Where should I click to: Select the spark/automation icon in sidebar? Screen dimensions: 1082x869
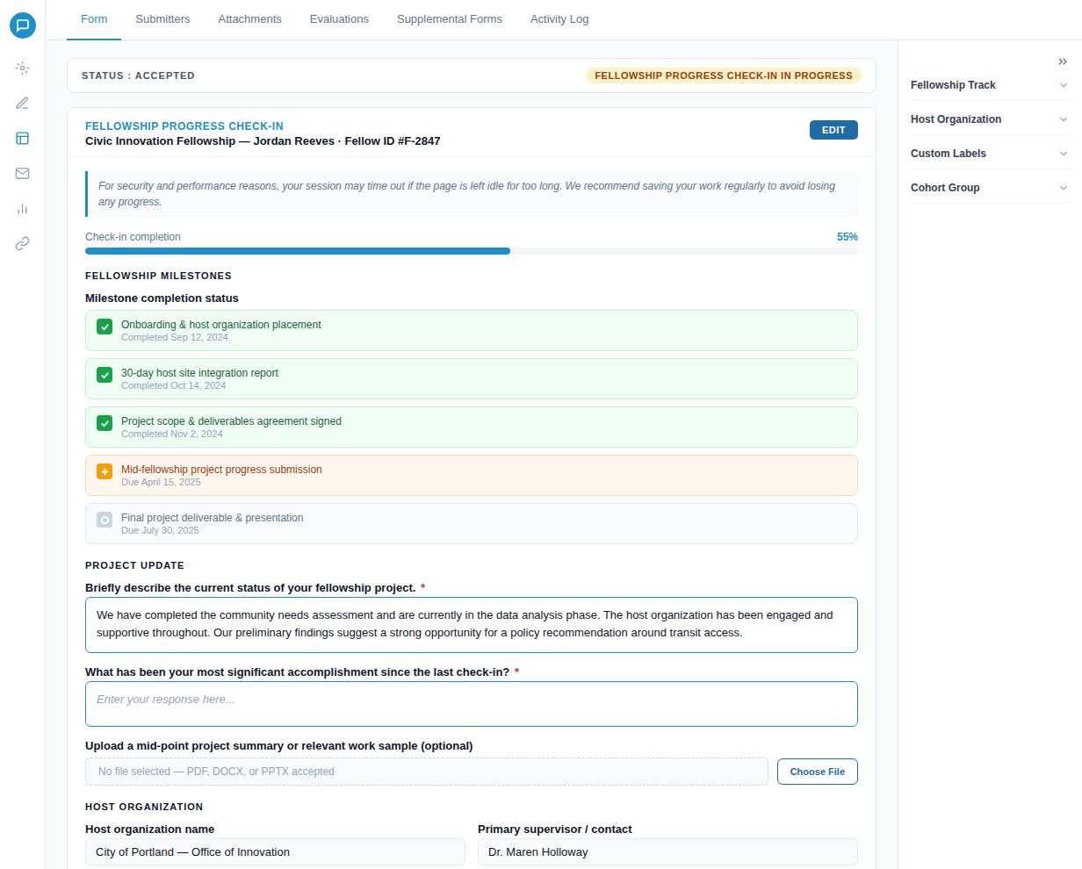pos(22,68)
